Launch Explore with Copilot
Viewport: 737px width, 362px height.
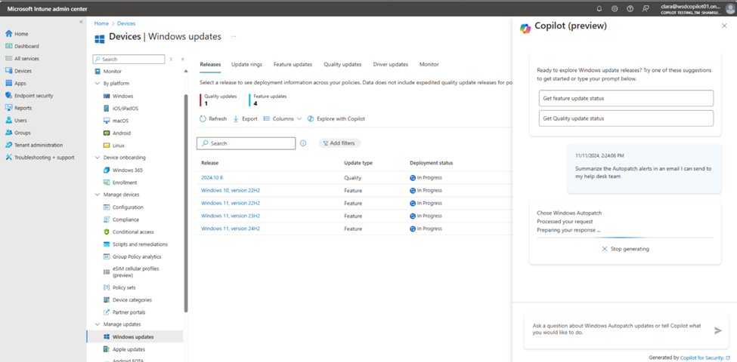point(336,119)
